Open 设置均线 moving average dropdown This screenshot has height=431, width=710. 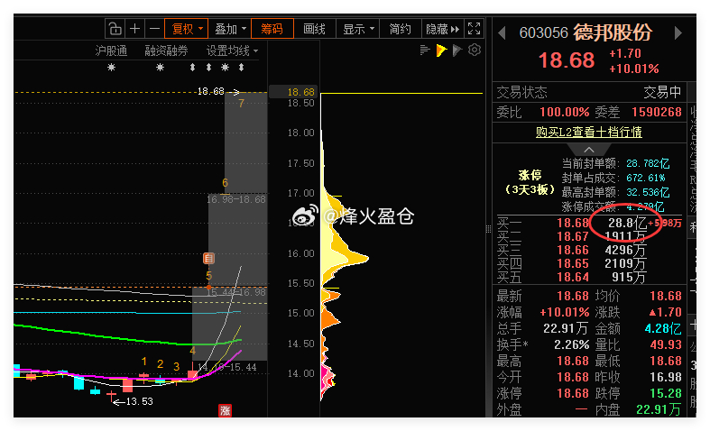pos(232,50)
